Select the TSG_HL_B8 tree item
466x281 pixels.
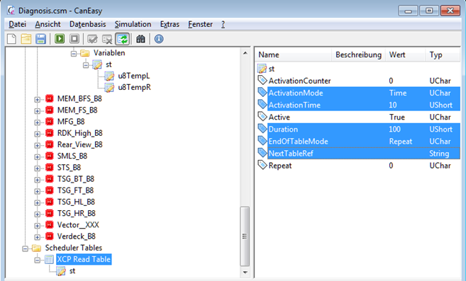coord(76,202)
